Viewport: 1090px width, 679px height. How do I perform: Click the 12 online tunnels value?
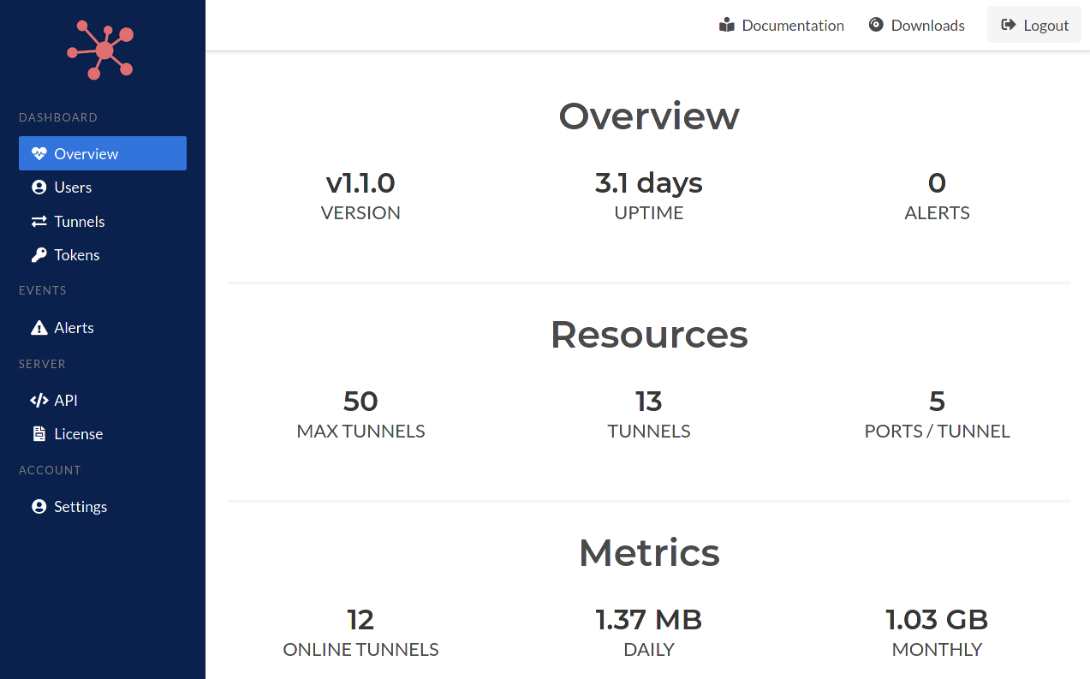[x=360, y=619]
